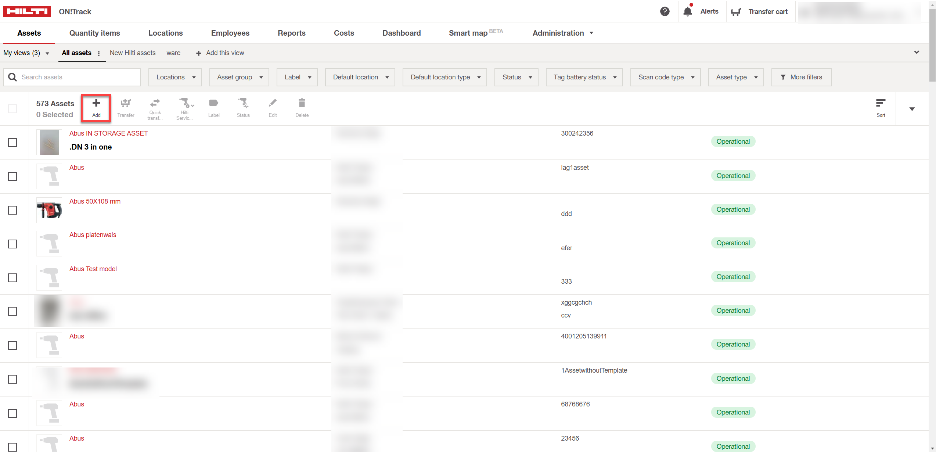Check the Abus 50X108 mm row checkbox
The height and width of the screenshot is (452, 936).
tap(12, 210)
